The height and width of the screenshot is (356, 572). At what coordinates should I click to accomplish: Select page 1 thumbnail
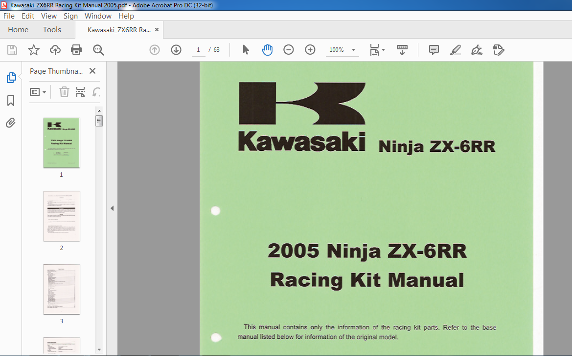(61, 143)
